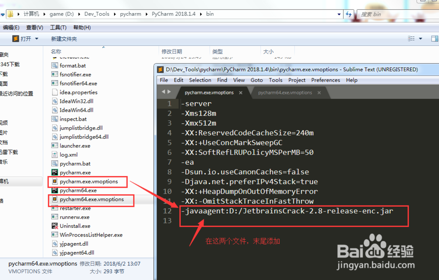
Task: Open the 帮助(H) menu in Explorer
Action: 82,28
